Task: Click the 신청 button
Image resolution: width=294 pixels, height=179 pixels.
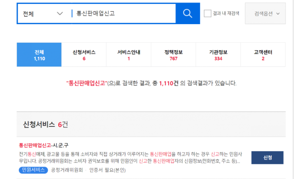Action: (267, 158)
